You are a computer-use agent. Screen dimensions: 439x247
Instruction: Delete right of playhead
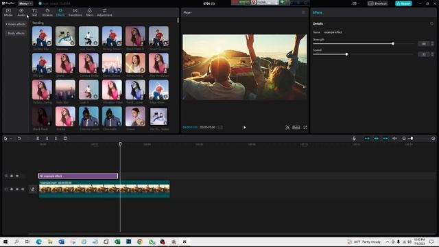(56, 139)
